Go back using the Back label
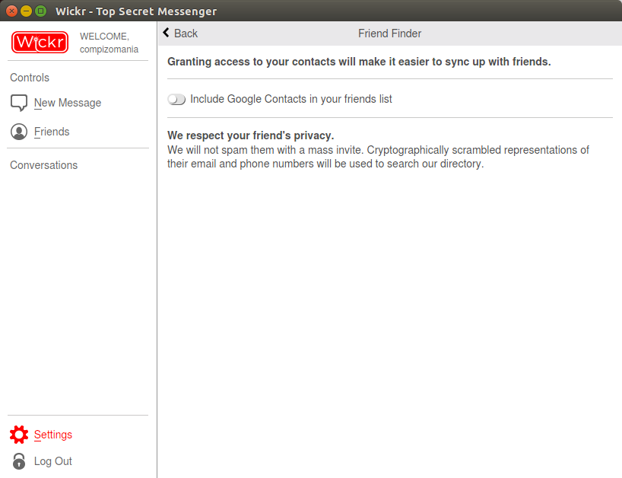Screen dimensions: 622x478 point(186,33)
